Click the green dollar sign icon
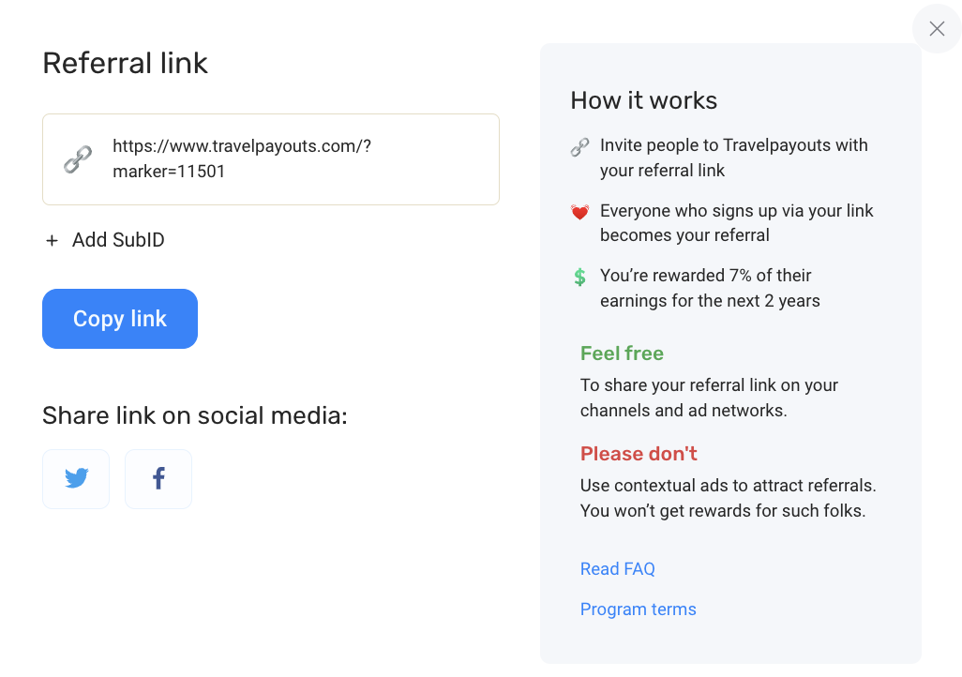 coord(579,277)
